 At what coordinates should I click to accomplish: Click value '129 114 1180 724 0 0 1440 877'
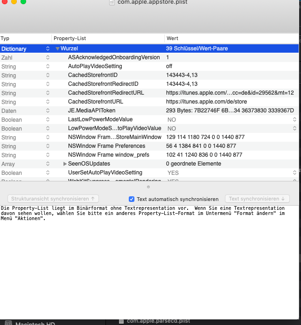[205, 137]
